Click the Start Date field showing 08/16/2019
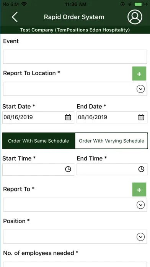The width and height of the screenshot is (150, 267). pyautogui.click(x=38, y=117)
